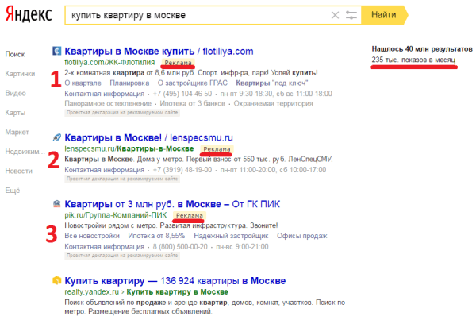476x316 pixels.
Task: Clear the search query with the X icon
Action: pos(335,15)
